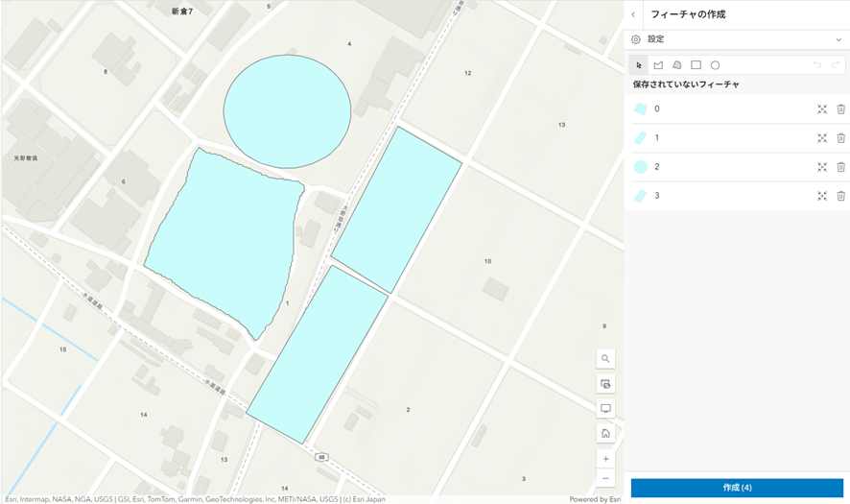Screen dimensions: 850x504
Task: Zoom out on the map
Action: [605, 478]
